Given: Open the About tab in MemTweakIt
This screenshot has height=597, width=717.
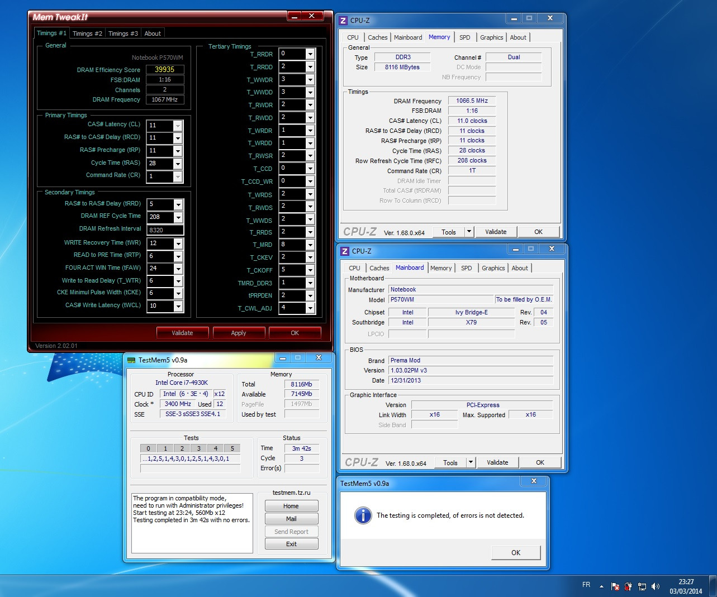Looking at the screenshot, I should 153,34.
